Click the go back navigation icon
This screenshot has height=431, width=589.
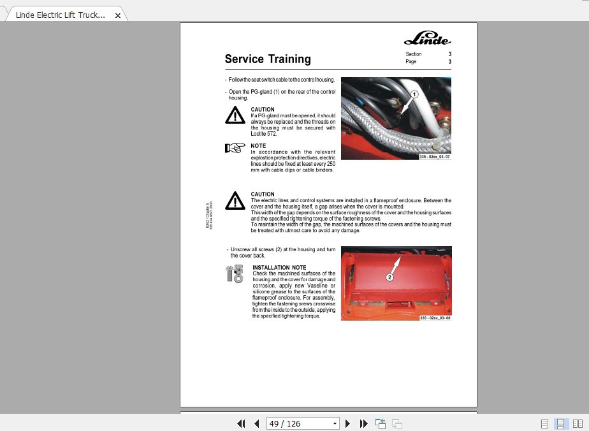pos(381,424)
